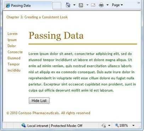
Task: Click the Home icon in toolbar
Action: point(68,5)
